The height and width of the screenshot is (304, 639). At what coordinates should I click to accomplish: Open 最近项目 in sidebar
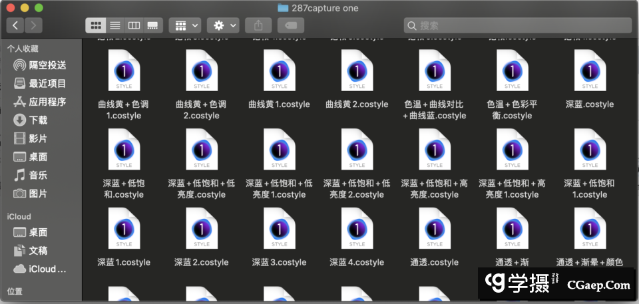[x=41, y=84]
